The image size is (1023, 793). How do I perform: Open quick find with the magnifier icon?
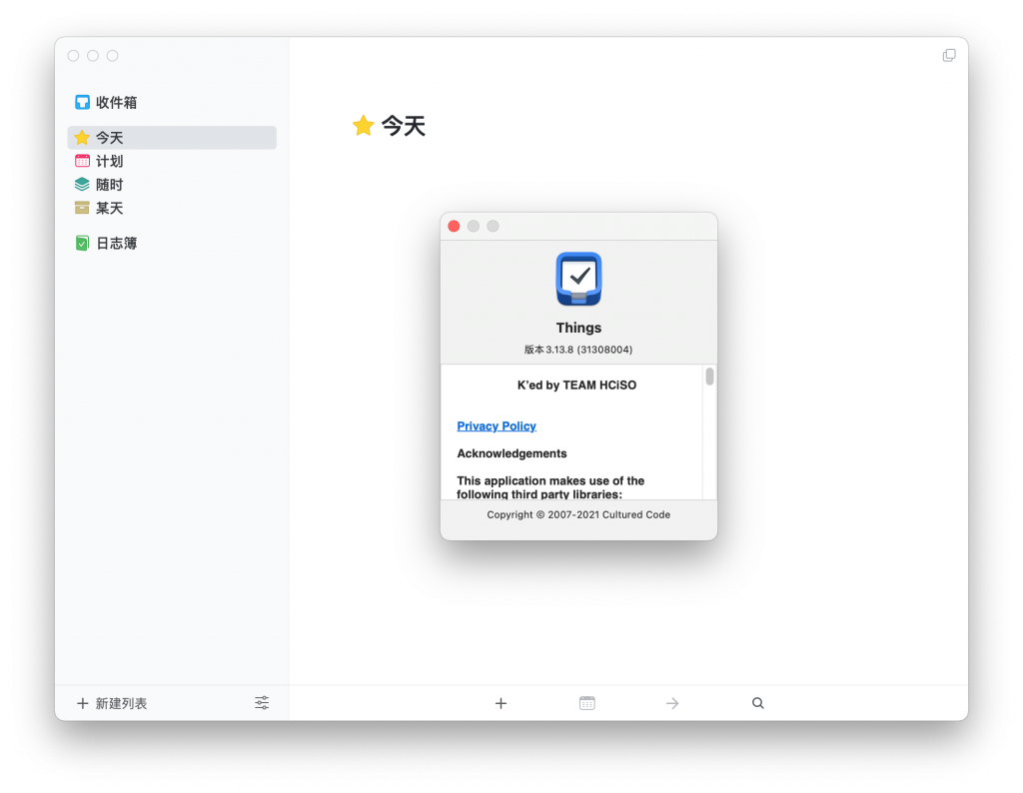(x=757, y=703)
